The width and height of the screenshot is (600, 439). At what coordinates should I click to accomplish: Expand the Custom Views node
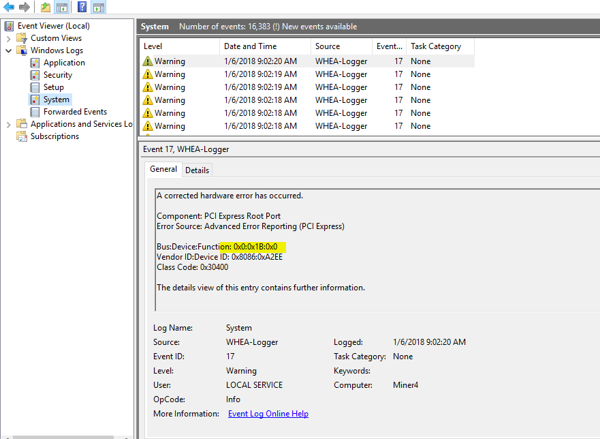8,38
